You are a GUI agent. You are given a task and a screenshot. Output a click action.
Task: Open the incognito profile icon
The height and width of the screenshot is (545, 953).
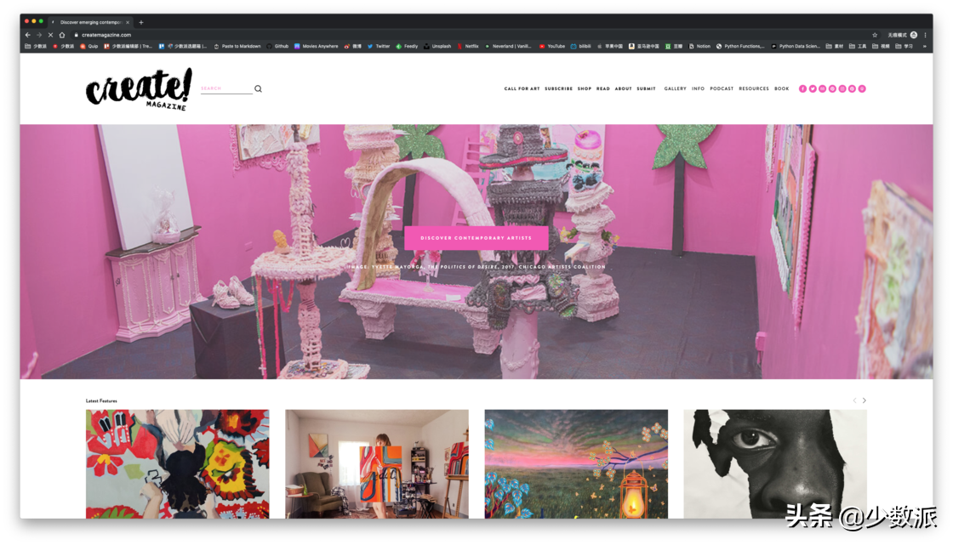(x=914, y=35)
